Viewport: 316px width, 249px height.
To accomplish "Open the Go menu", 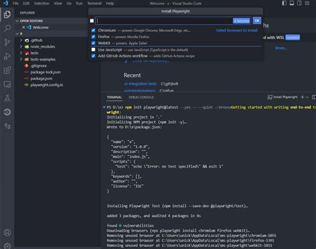I will point(69,3).
